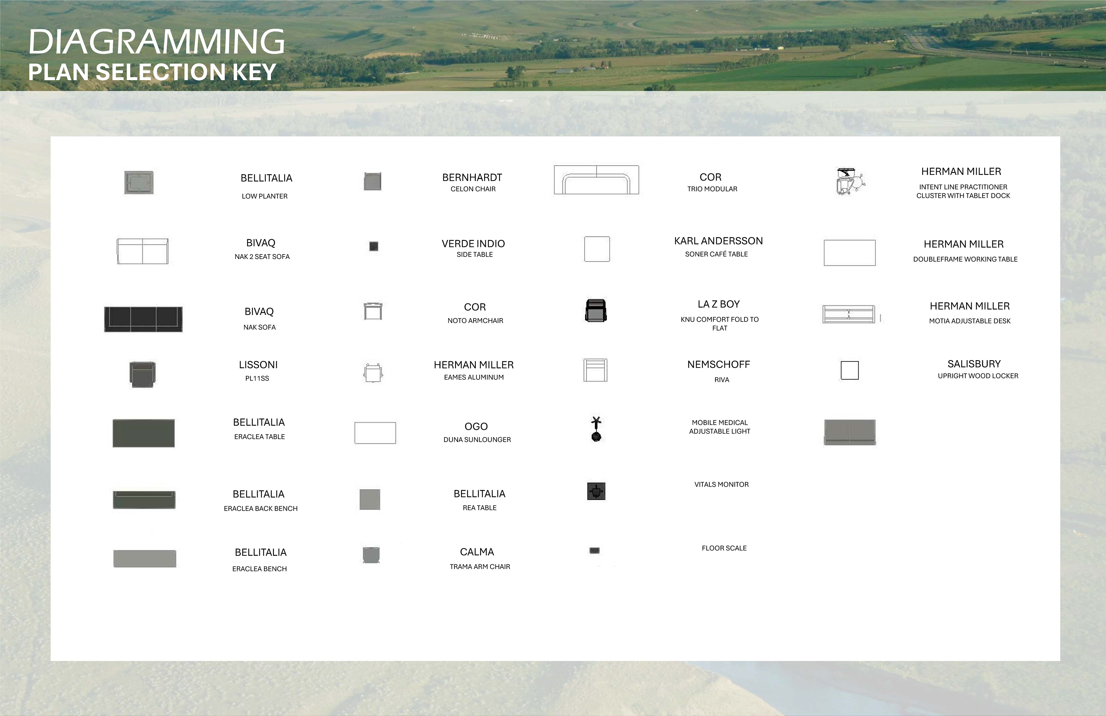Click the ERACLEA TABLE label
Screen dimensions: 1106x716
pyautogui.click(x=259, y=437)
